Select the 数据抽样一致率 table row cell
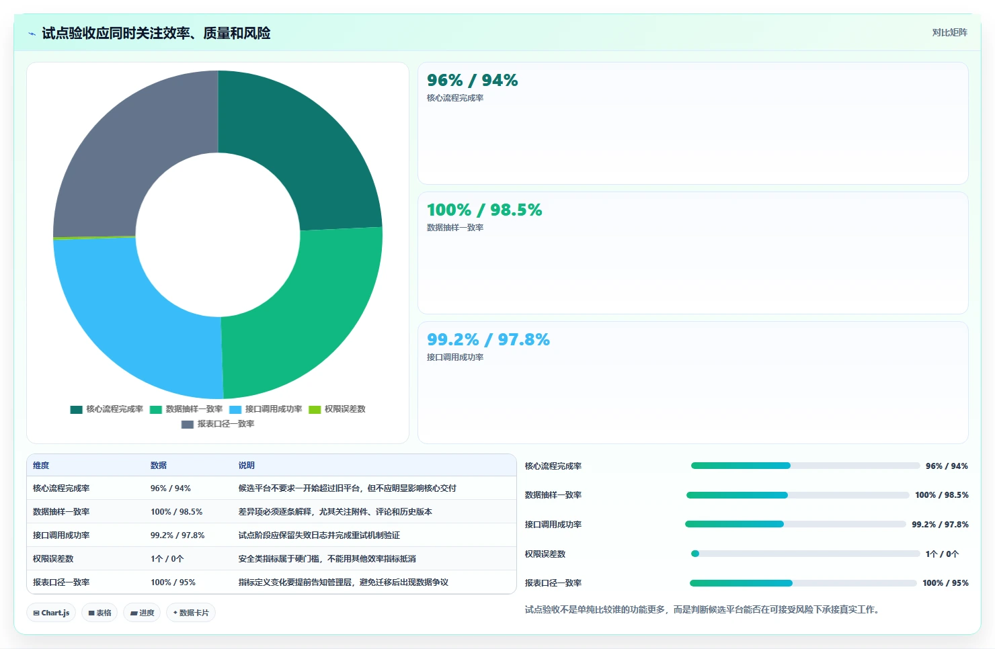 click(x=61, y=512)
